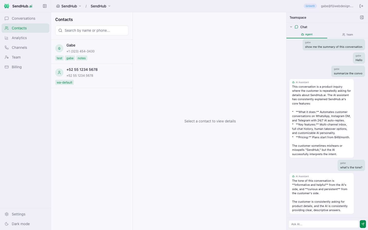Screen dimensions: 368x230
Task: Click the Team person icon in sidebar
Action: click(x=7, y=57)
